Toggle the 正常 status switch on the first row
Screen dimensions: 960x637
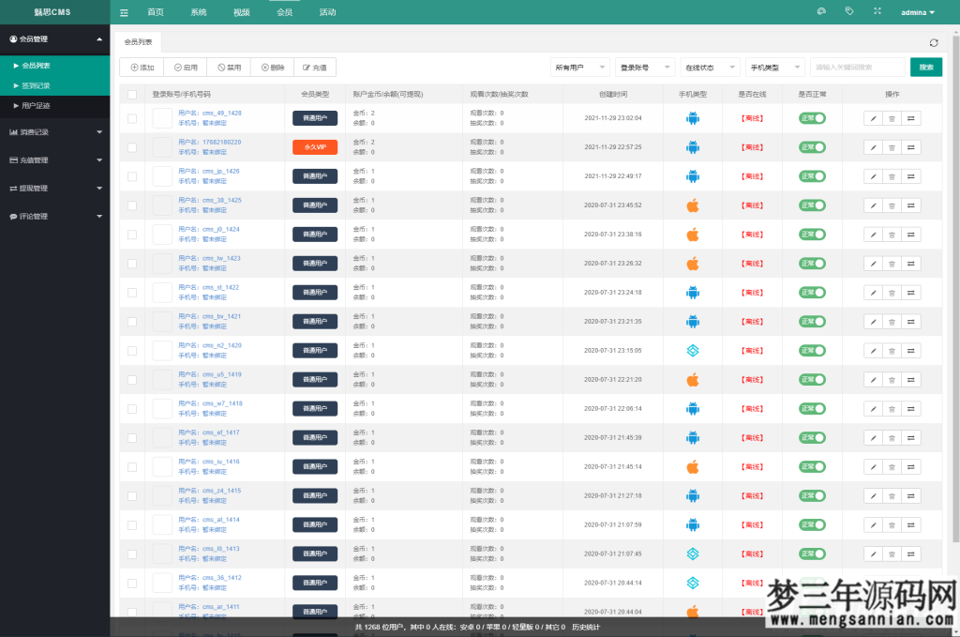812,118
